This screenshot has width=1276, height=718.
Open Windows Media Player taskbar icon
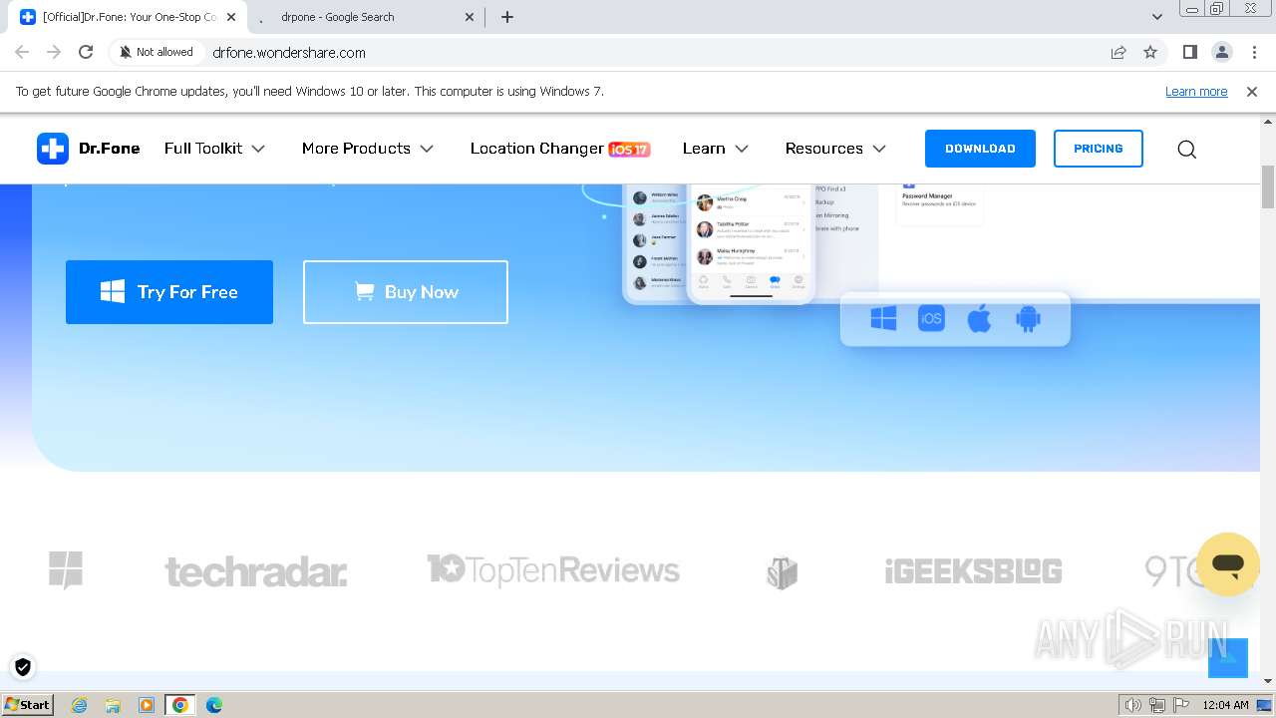pyautogui.click(x=147, y=705)
